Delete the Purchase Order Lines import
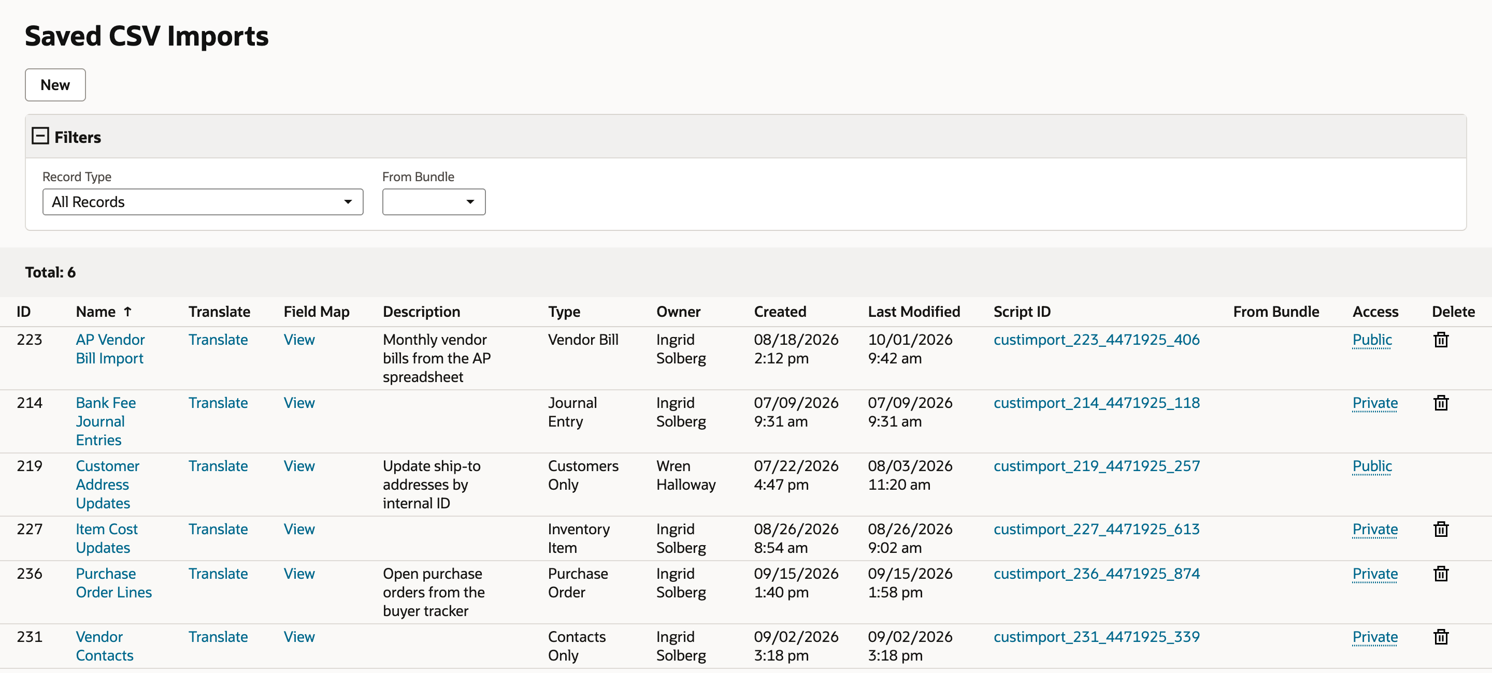The width and height of the screenshot is (1492, 673). click(x=1440, y=574)
